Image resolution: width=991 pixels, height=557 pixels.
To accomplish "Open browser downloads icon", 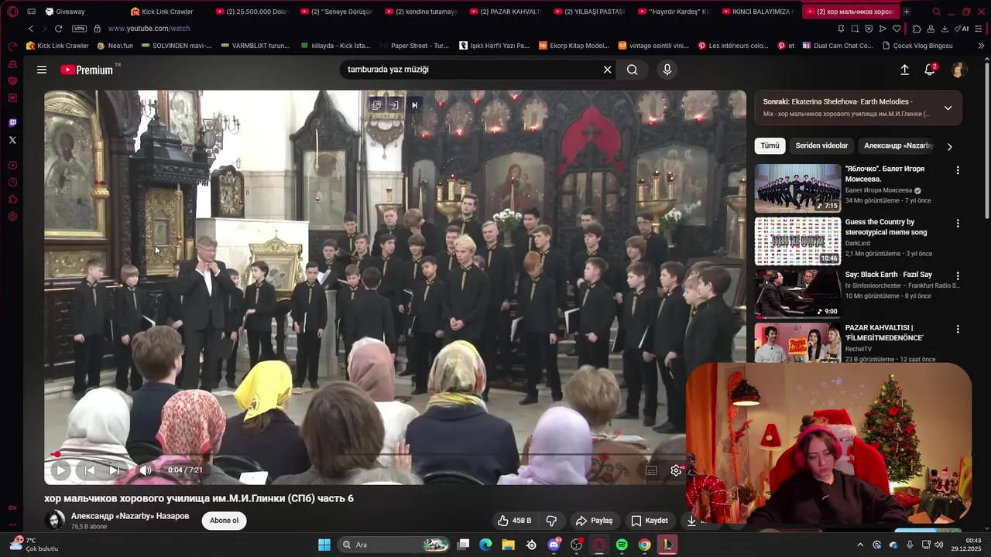I will (945, 29).
